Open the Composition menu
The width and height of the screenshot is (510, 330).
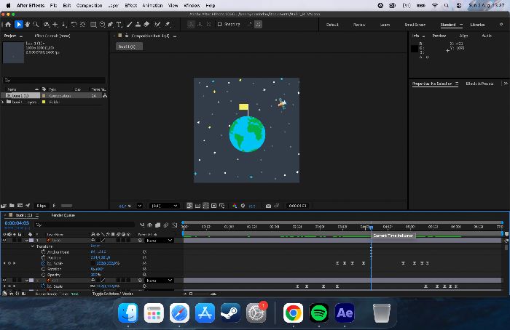89,6
